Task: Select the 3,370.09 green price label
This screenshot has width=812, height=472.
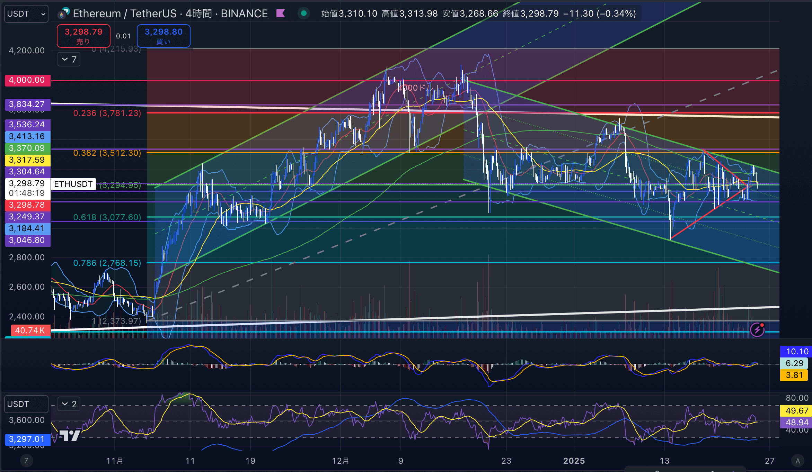Action: (x=28, y=148)
